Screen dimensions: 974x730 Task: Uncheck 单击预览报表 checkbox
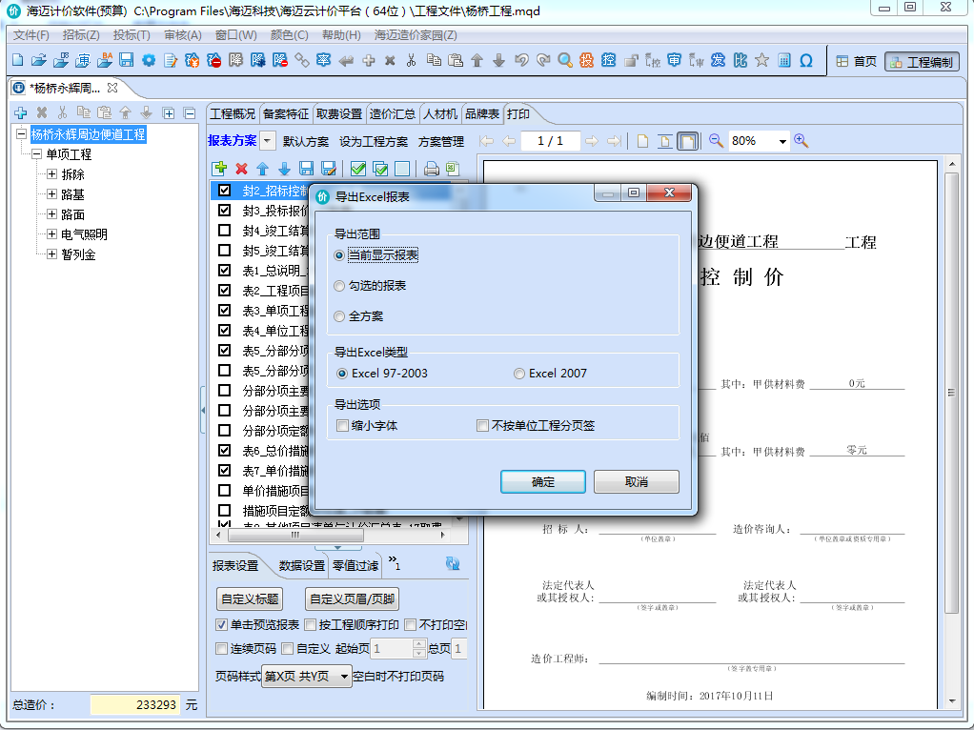point(221,624)
